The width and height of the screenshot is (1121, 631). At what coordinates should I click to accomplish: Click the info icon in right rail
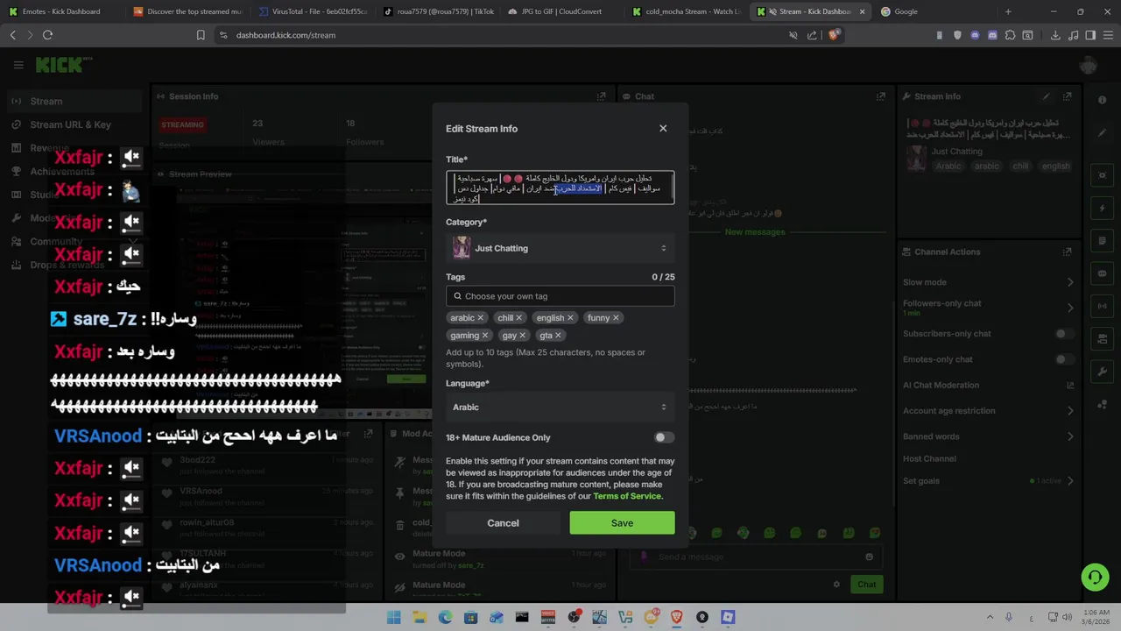pyautogui.click(x=1102, y=100)
